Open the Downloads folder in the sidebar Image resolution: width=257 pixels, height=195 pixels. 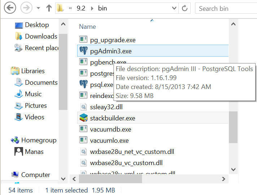point(41,36)
